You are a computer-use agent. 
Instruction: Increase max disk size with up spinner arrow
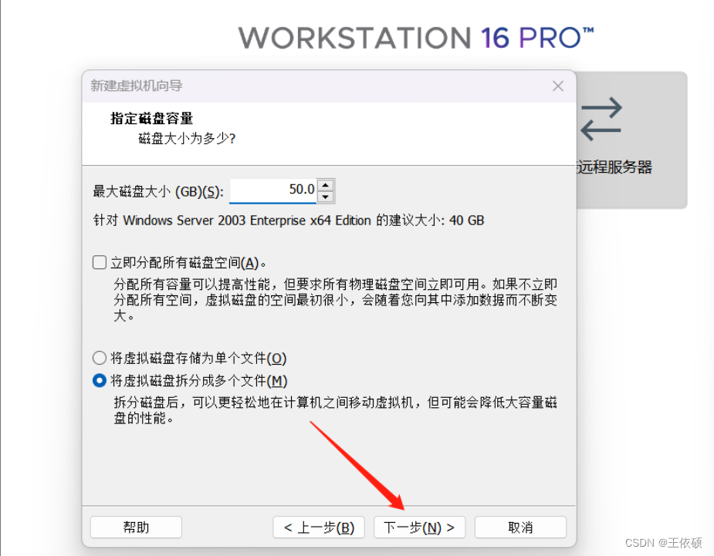pyautogui.click(x=325, y=185)
